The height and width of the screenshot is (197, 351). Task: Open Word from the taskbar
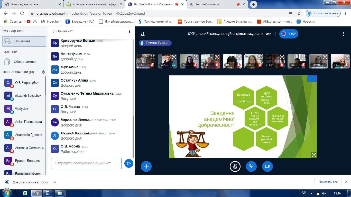48,193
